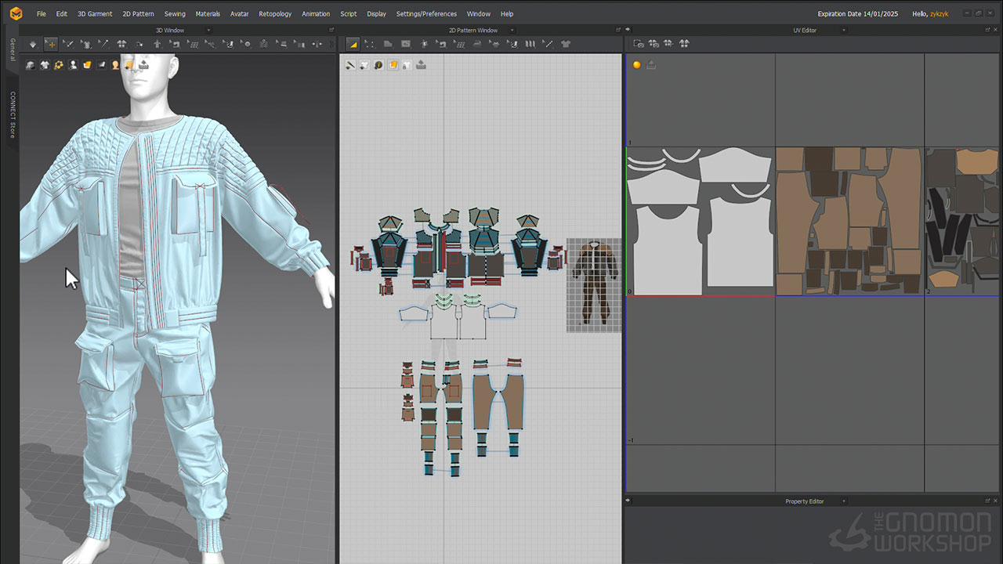Image resolution: width=1003 pixels, height=564 pixels.
Task: Open the Sewing menu
Action: tap(175, 13)
